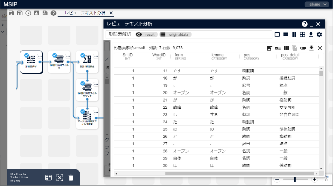Image resolution: width=333 pixels, height=186 pixels.
Task: Download table using icon beside the pill toggle
Action: [x=311, y=48]
